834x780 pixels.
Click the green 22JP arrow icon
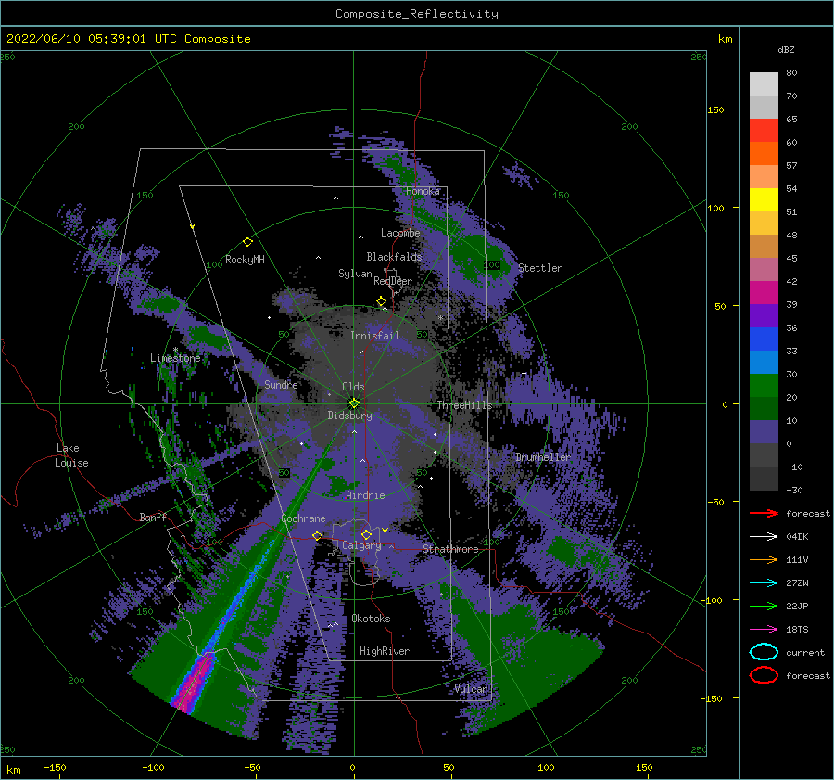764,606
